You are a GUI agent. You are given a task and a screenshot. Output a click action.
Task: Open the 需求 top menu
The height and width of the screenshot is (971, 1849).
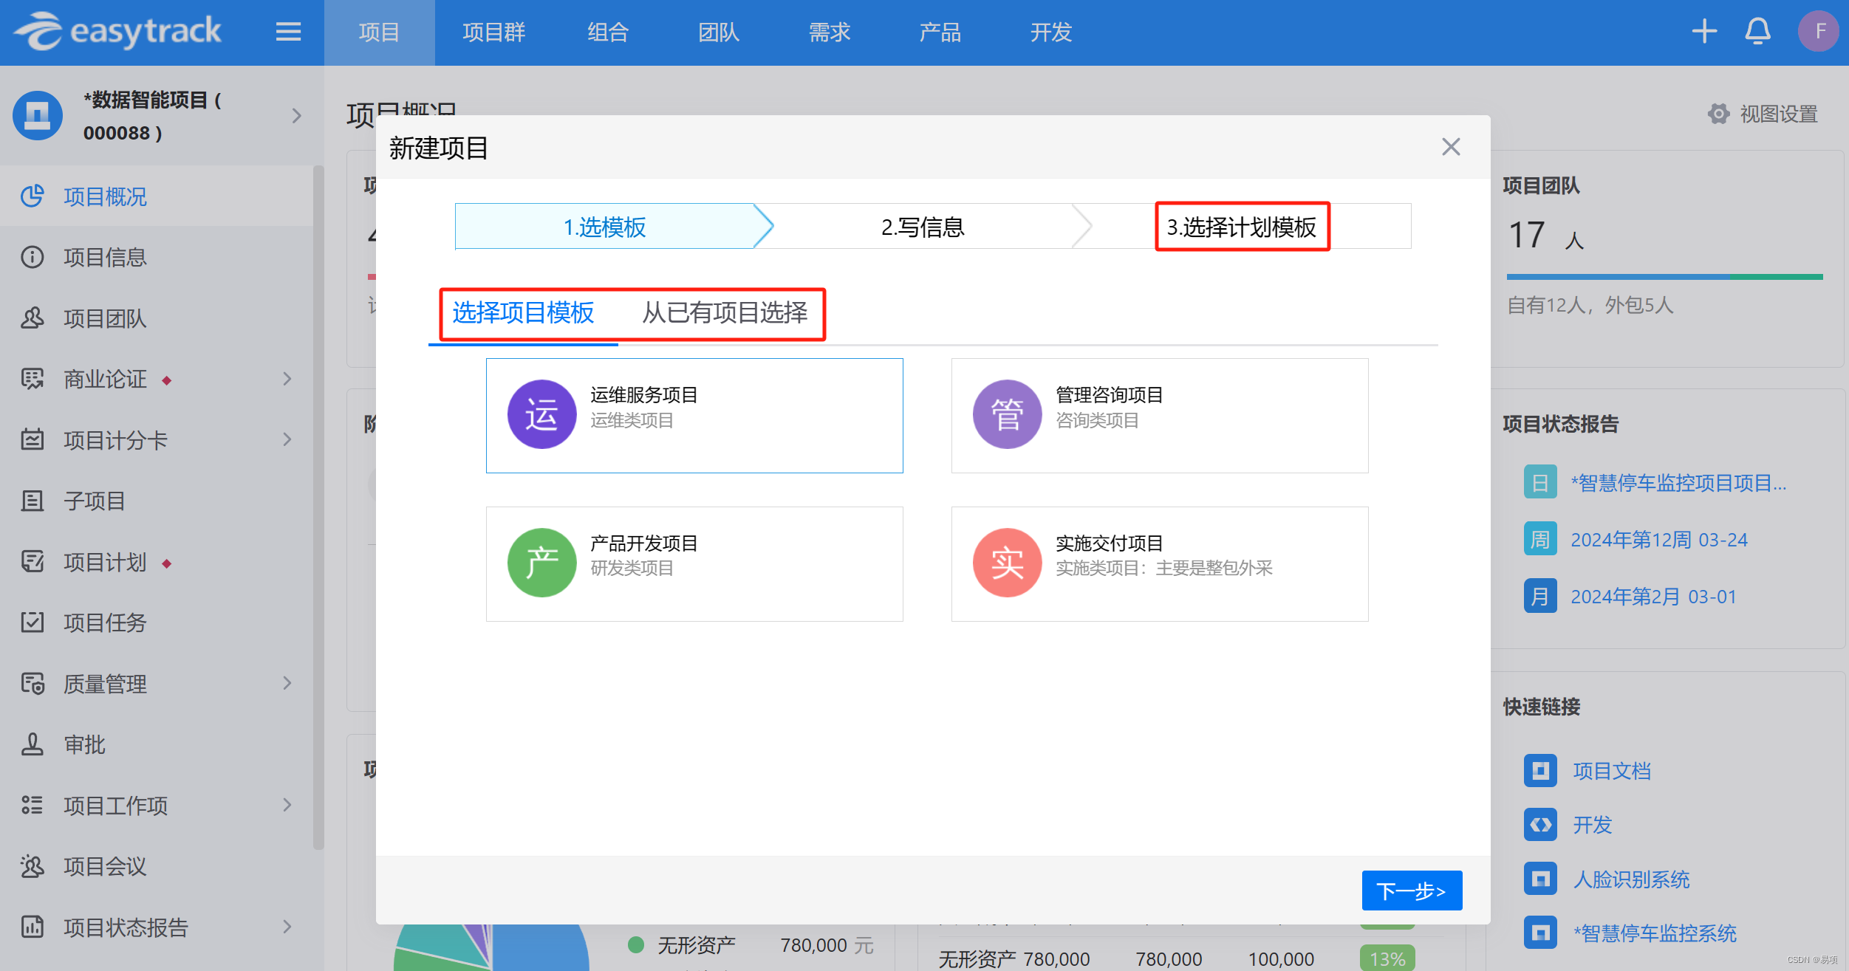pyautogui.click(x=830, y=32)
